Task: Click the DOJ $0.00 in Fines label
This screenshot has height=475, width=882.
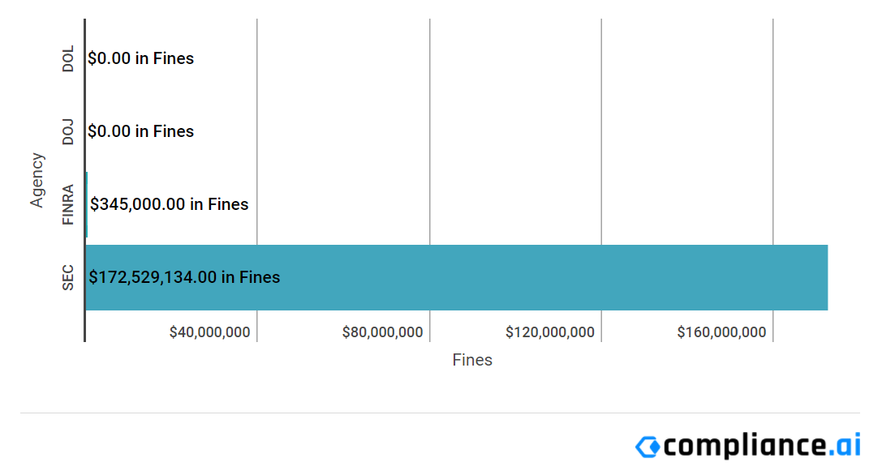Action: [x=140, y=131]
